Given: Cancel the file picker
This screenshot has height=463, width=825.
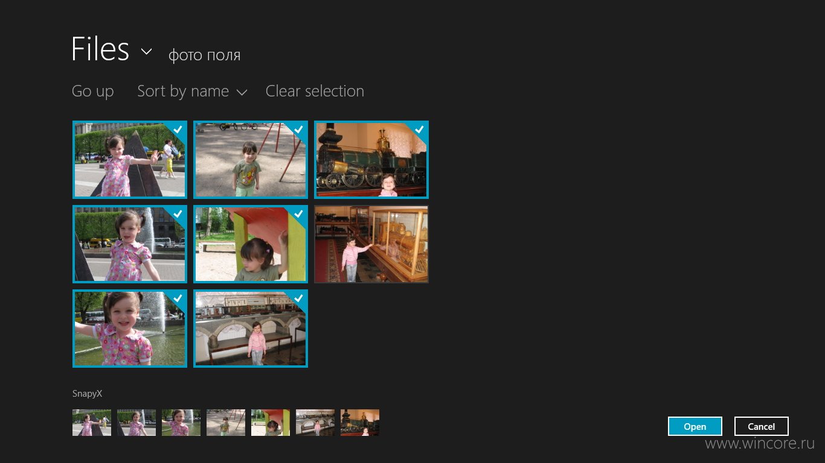Looking at the screenshot, I should [x=762, y=426].
